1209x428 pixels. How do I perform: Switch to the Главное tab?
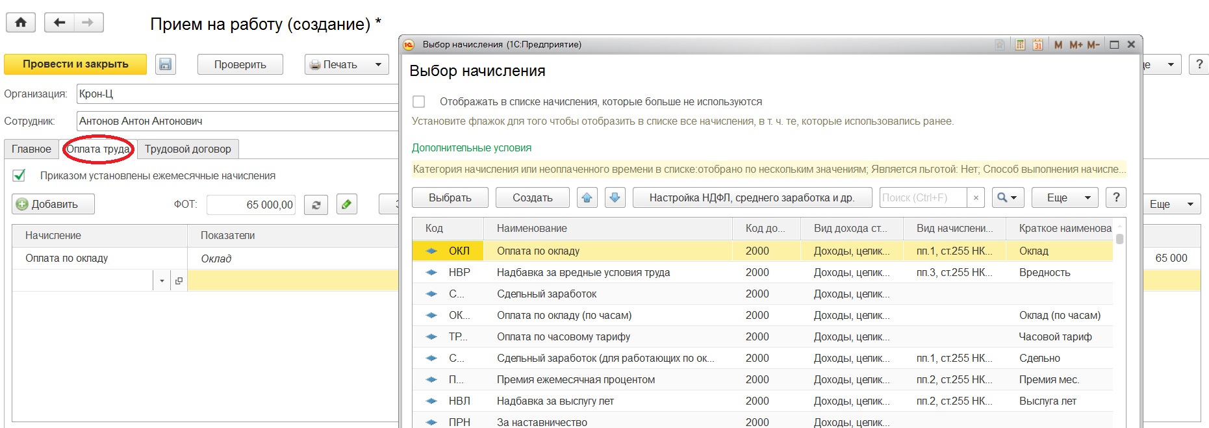[x=31, y=149]
